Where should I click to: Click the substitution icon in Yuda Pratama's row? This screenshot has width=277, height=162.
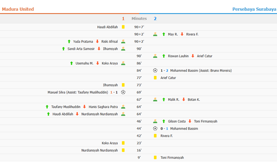click(123, 41)
